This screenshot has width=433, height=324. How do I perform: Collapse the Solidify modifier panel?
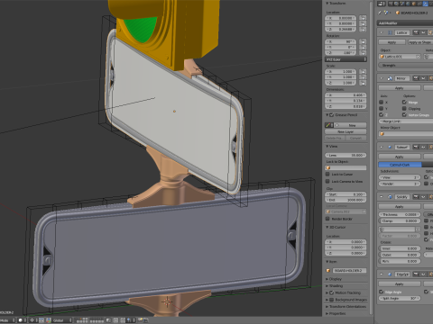click(382, 197)
